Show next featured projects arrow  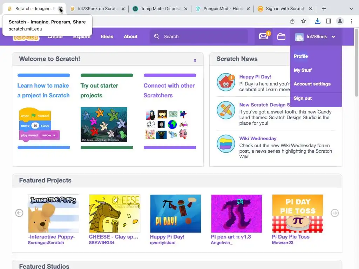(335, 213)
